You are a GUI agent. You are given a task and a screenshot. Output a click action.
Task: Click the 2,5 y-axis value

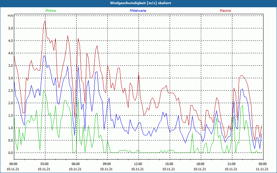11,91
